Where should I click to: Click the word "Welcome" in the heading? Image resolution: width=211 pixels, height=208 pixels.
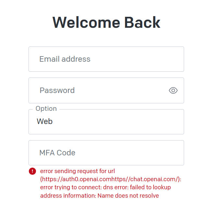click(x=86, y=22)
